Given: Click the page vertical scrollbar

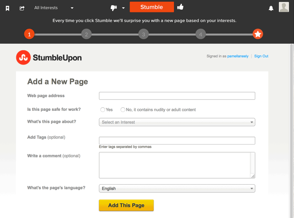Looking at the screenshot, I should [x=291, y=131].
